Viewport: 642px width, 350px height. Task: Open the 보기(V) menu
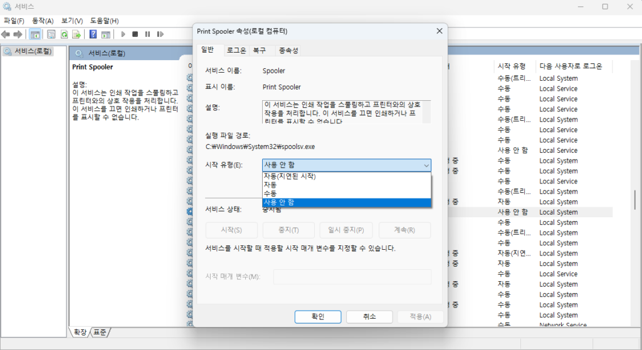tap(72, 21)
